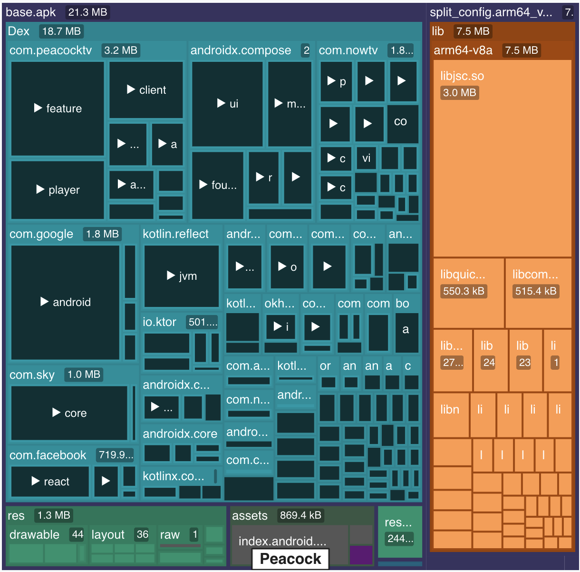
Task: Click the base.apk header label
Action: click(x=31, y=12)
